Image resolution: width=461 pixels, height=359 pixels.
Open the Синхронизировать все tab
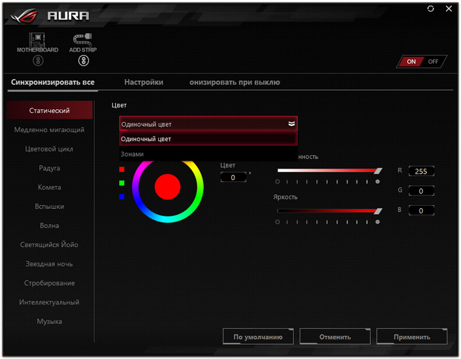(53, 82)
